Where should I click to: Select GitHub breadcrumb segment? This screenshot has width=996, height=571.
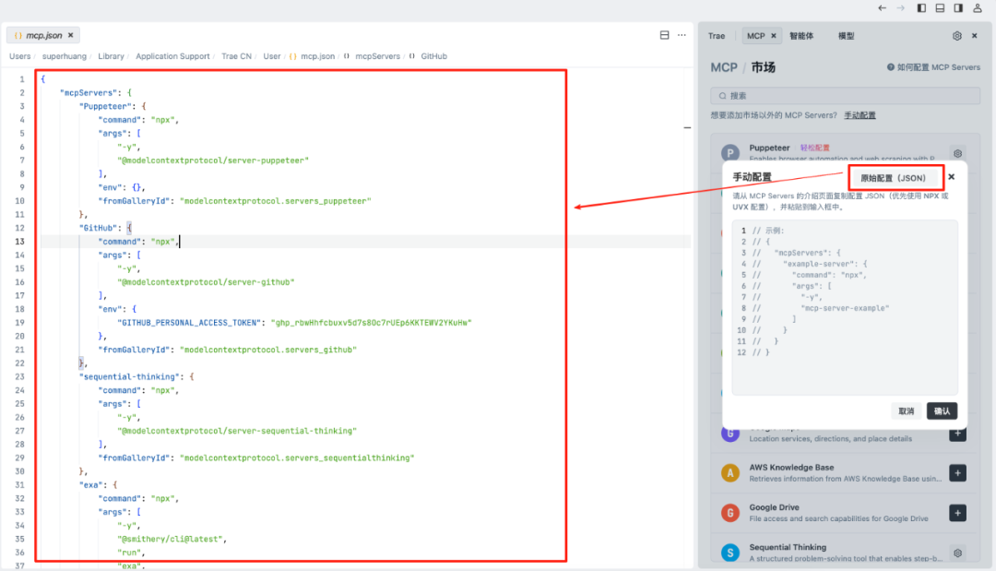[433, 56]
